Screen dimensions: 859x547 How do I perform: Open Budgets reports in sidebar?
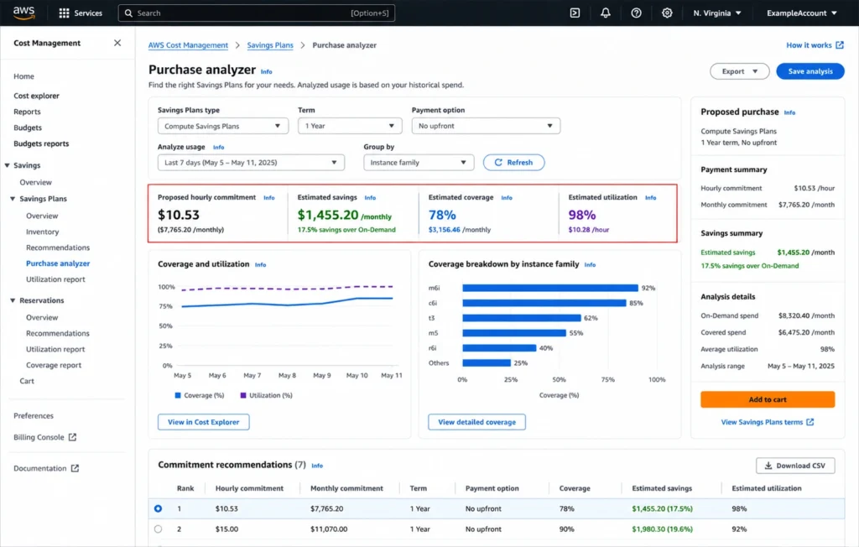click(x=41, y=143)
